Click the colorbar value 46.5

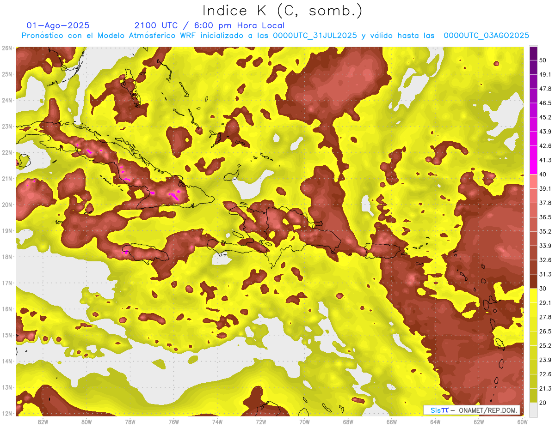pyautogui.click(x=545, y=103)
